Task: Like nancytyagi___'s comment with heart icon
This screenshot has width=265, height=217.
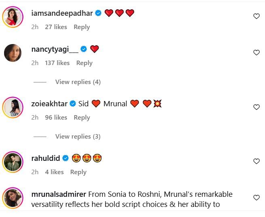Action: 256,53
